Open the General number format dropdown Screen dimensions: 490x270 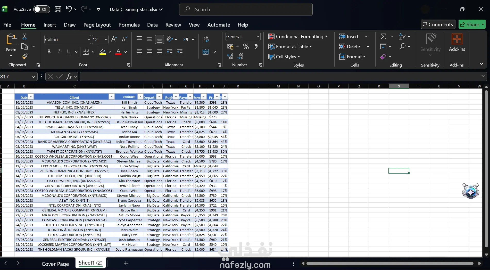[x=258, y=37]
